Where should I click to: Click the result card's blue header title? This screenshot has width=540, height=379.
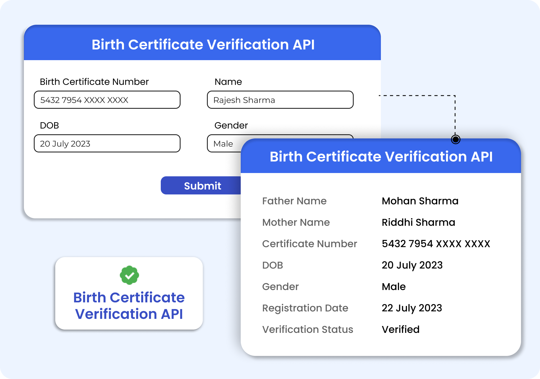click(381, 157)
